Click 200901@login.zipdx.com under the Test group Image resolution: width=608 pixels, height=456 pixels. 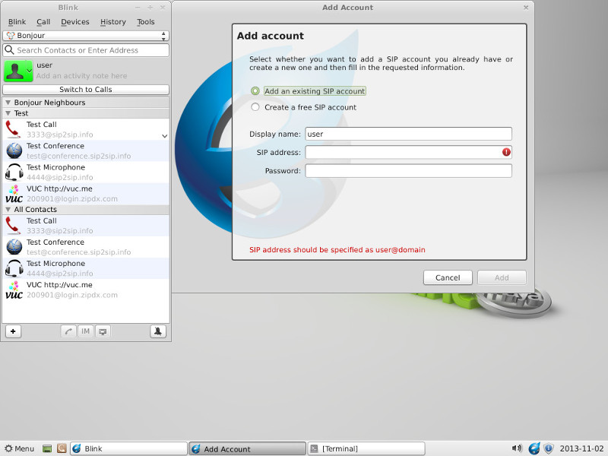[x=72, y=199]
